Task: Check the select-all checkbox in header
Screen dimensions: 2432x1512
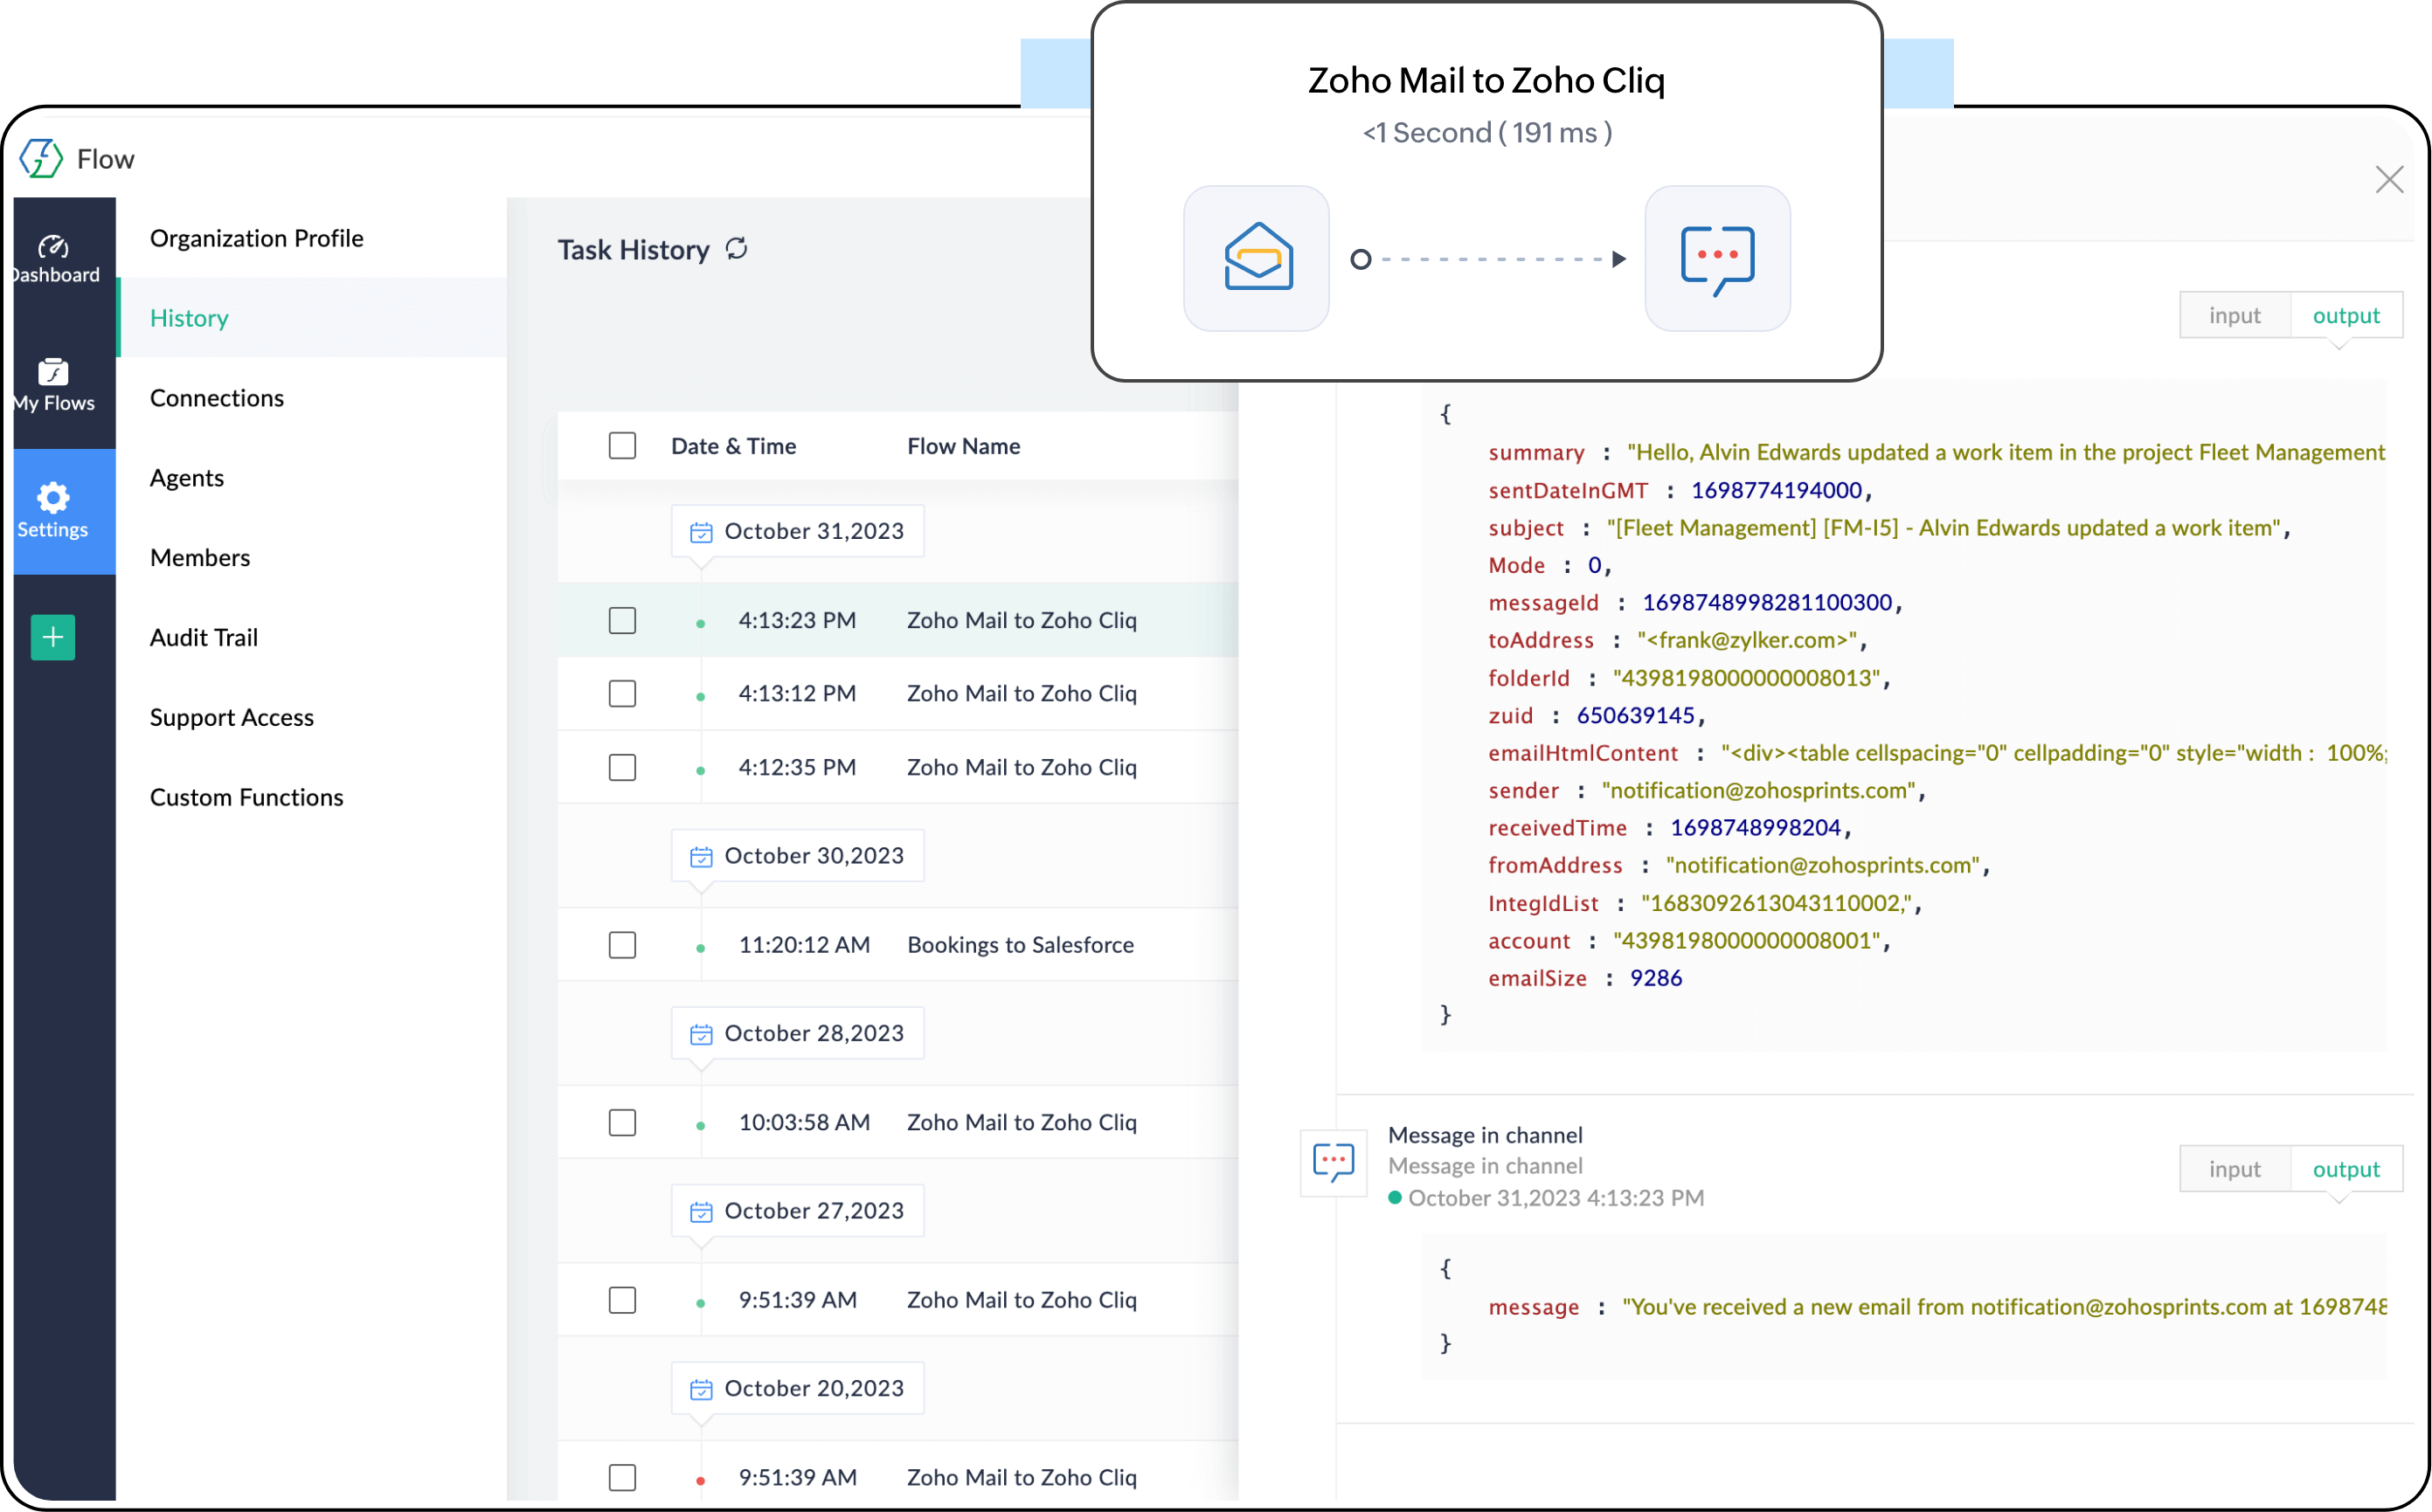Action: click(x=622, y=446)
